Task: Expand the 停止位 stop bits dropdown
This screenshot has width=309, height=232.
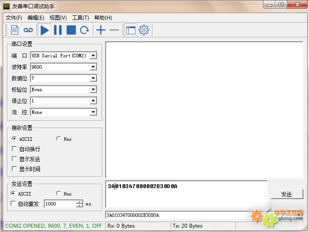Action: coord(93,101)
